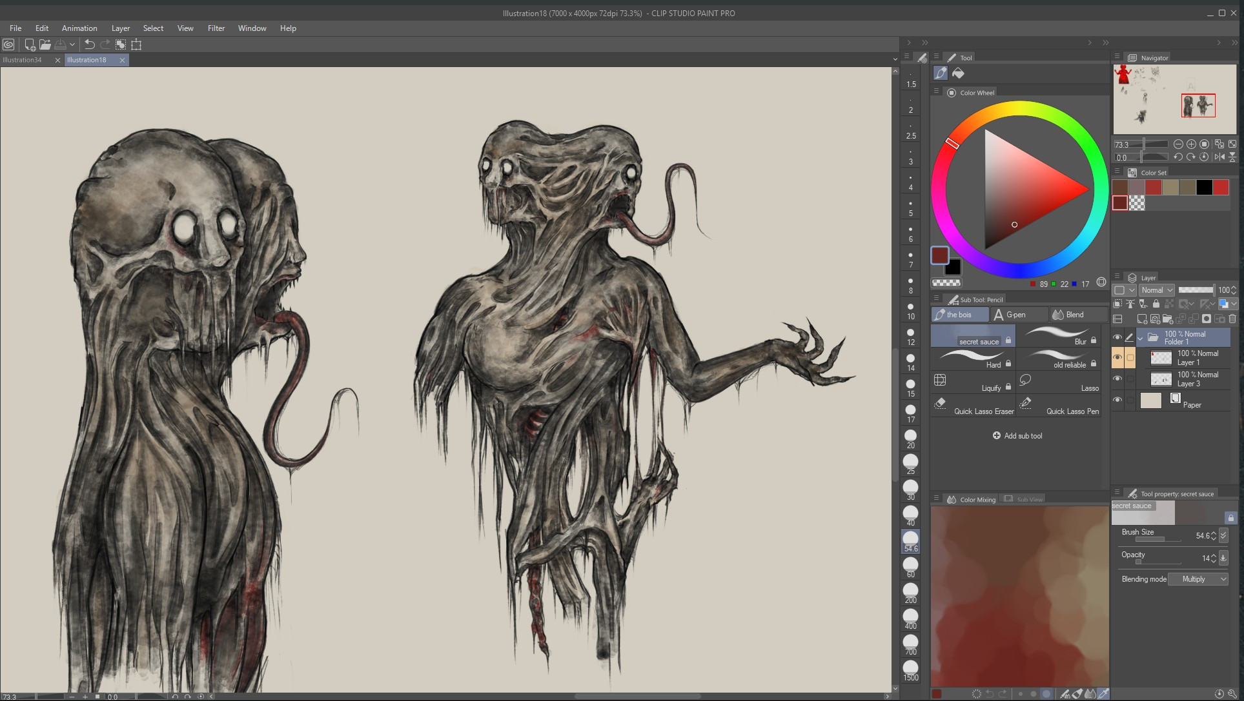Click Add sub tool
The height and width of the screenshot is (701, 1244).
[1017, 436]
